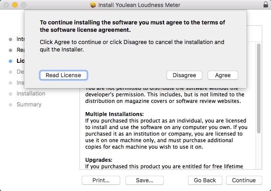Screen dimensions: 271x191
Task: Open the full text with Read License
Action: [x=63, y=75]
